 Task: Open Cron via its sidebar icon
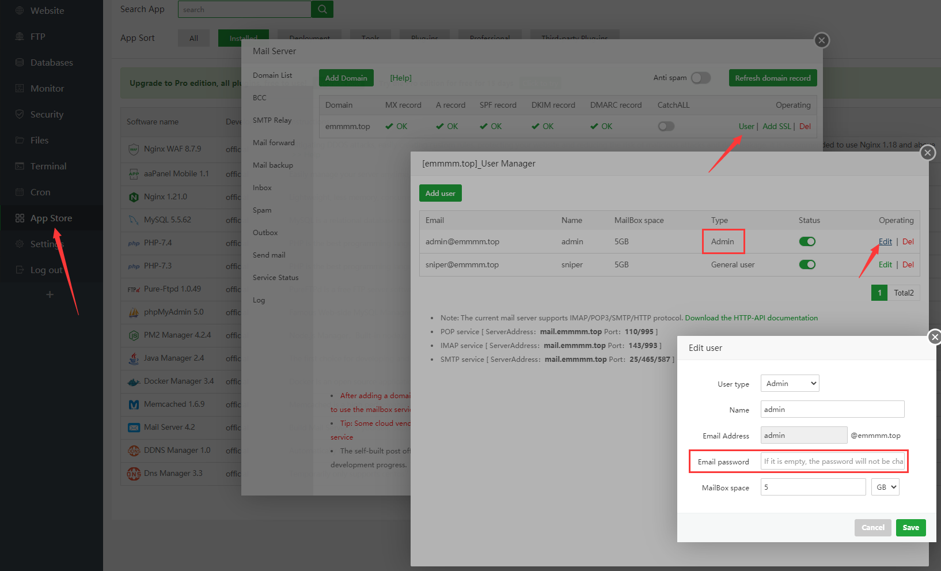click(x=20, y=192)
